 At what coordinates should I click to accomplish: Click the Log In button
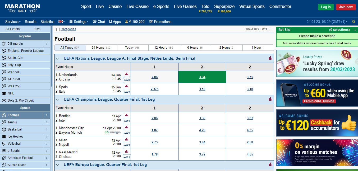click(326, 7)
